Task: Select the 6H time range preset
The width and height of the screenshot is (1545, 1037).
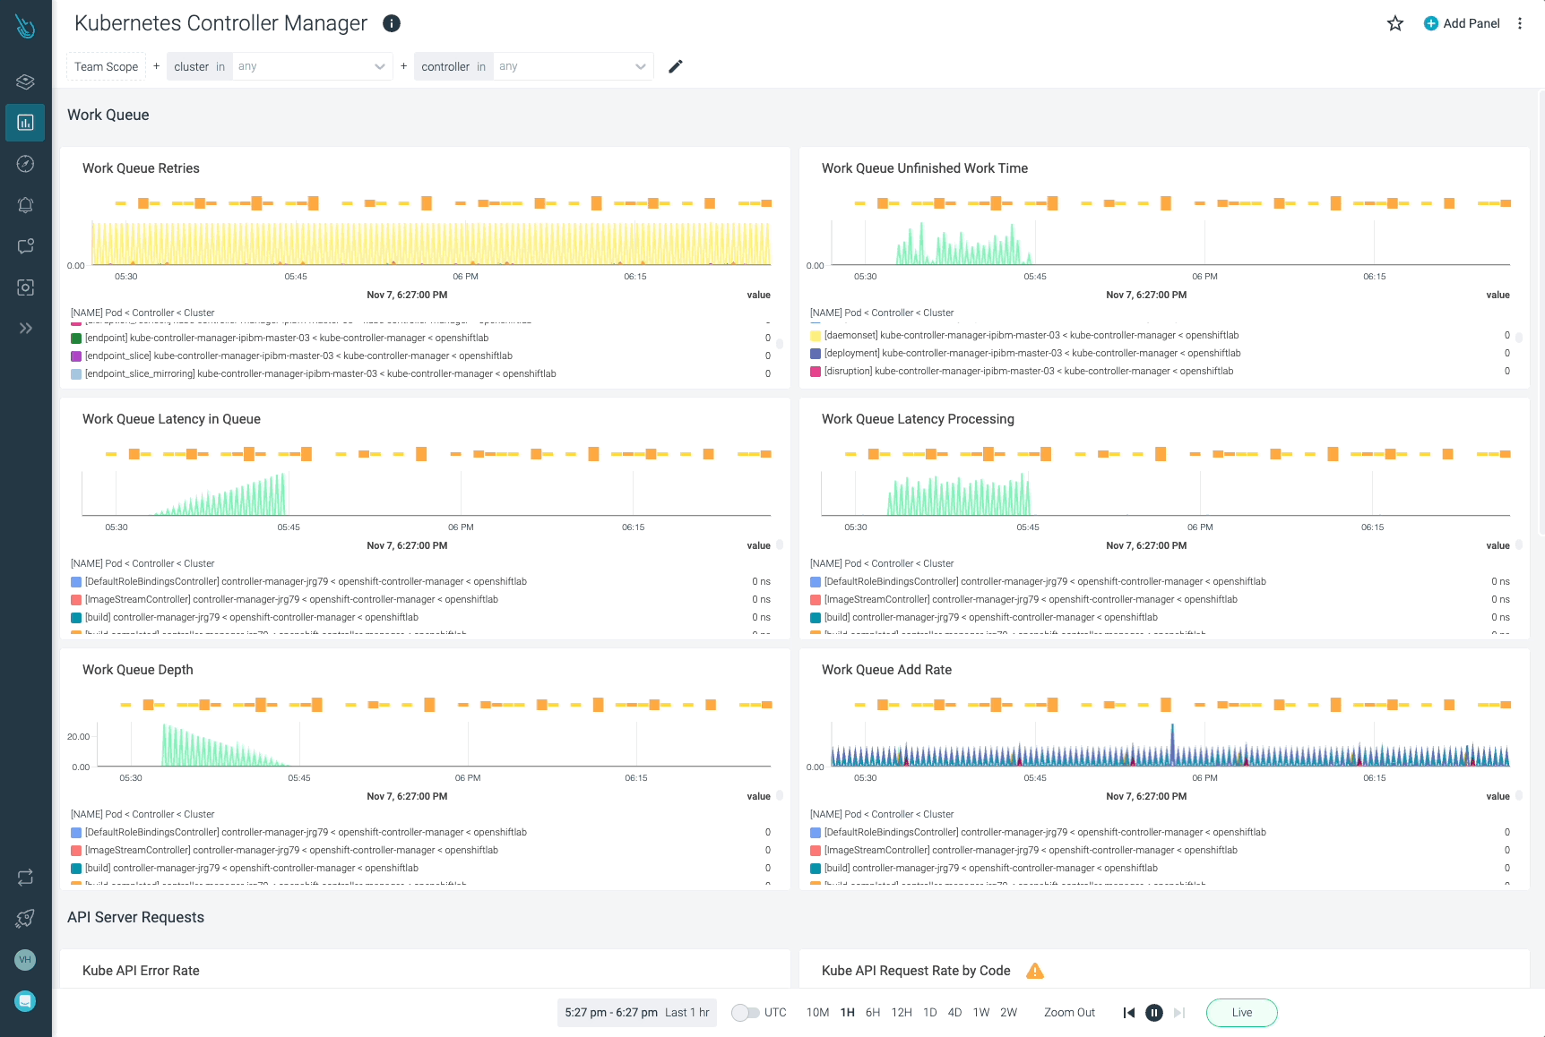Action: pyautogui.click(x=872, y=1013)
